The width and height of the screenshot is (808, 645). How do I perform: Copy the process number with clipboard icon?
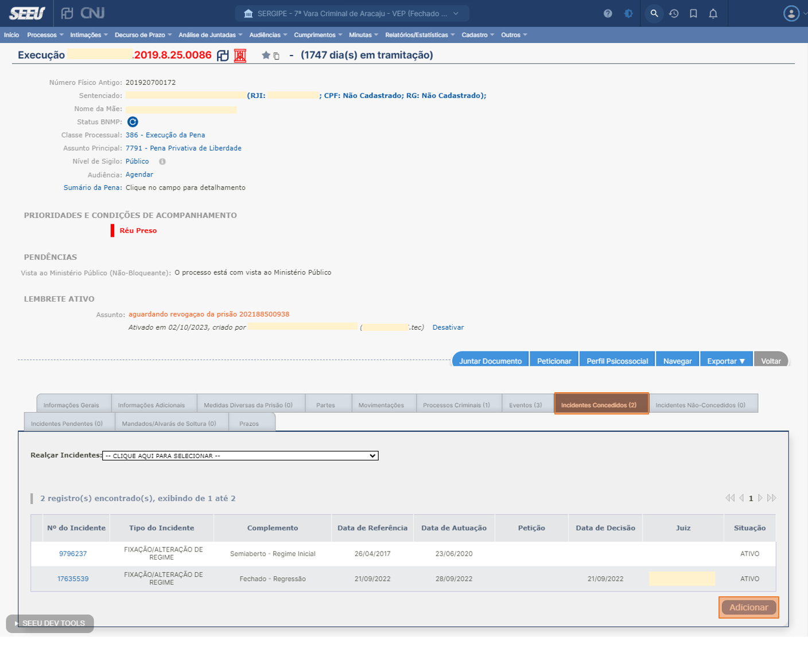(276, 56)
